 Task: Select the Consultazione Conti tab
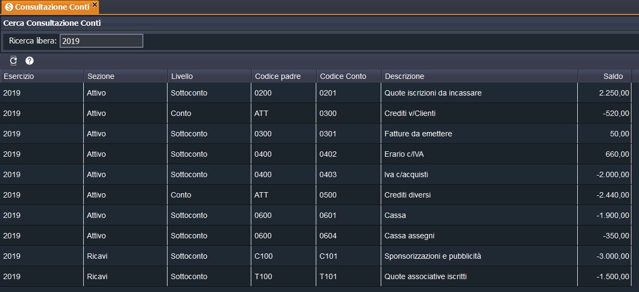pyautogui.click(x=52, y=7)
